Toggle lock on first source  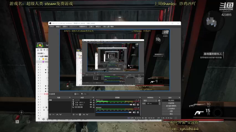pos(94,100)
